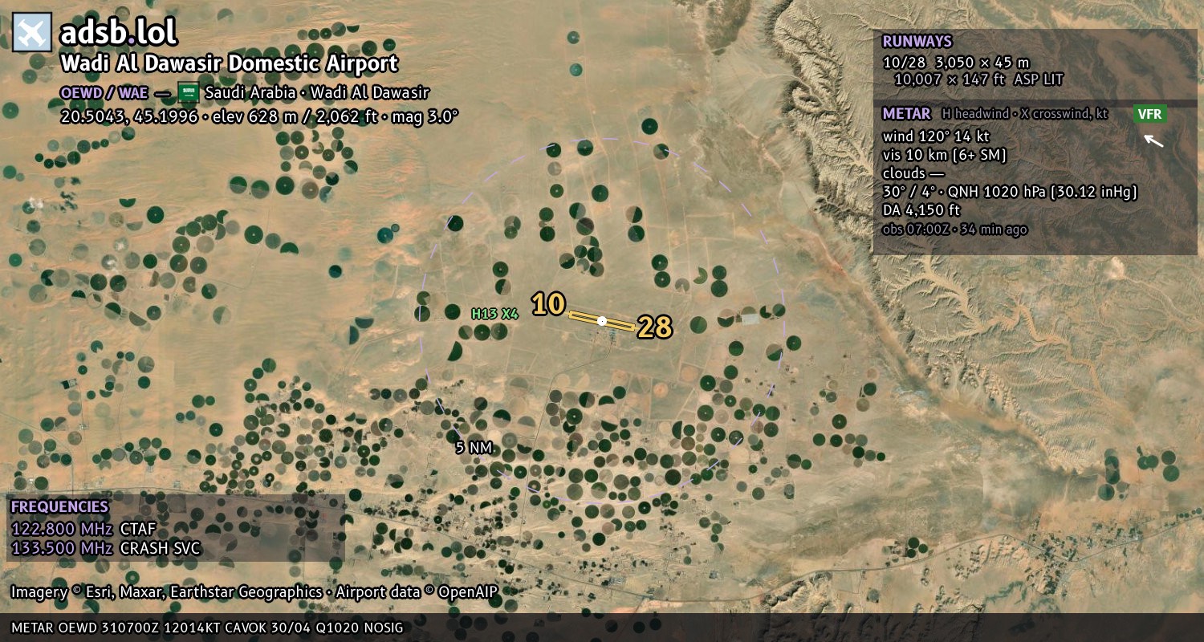1204x642 pixels.
Task: Click the clouds — line in METAR panel
Action: [913, 173]
